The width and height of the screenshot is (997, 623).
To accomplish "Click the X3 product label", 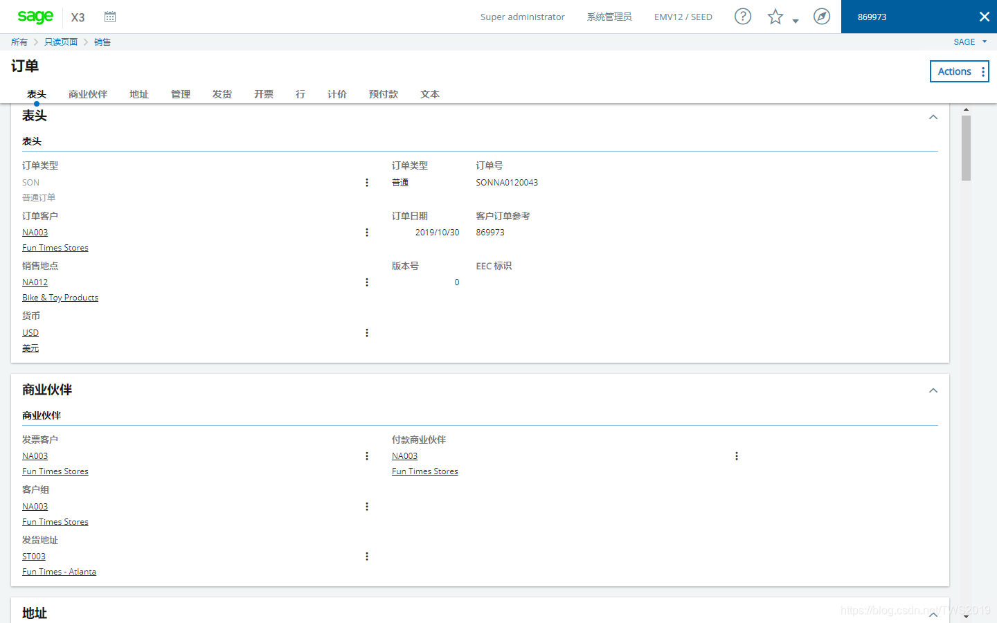I will 78,17.
